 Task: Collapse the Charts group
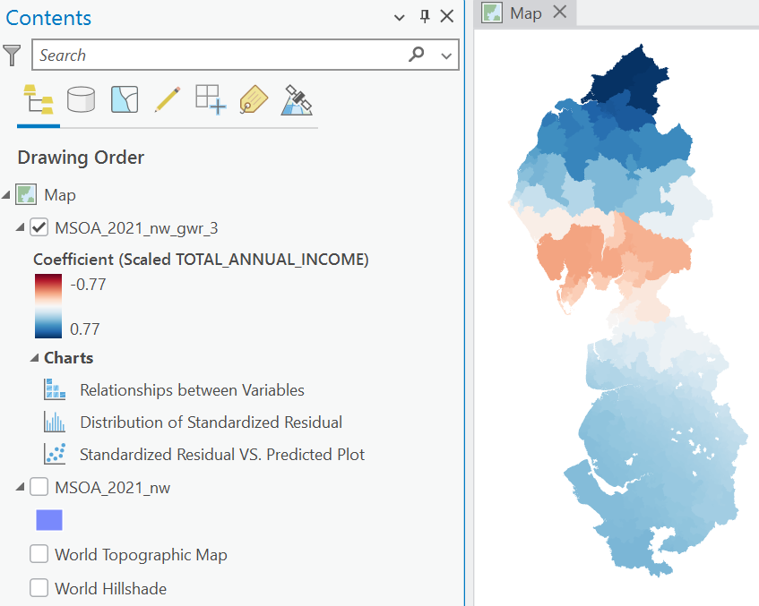coord(34,358)
